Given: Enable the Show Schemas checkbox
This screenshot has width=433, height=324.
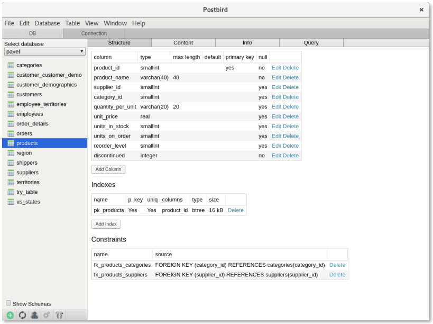Looking at the screenshot, I should tap(8, 303).
